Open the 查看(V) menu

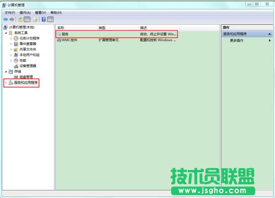pyautogui.click(x=40, y=13)
